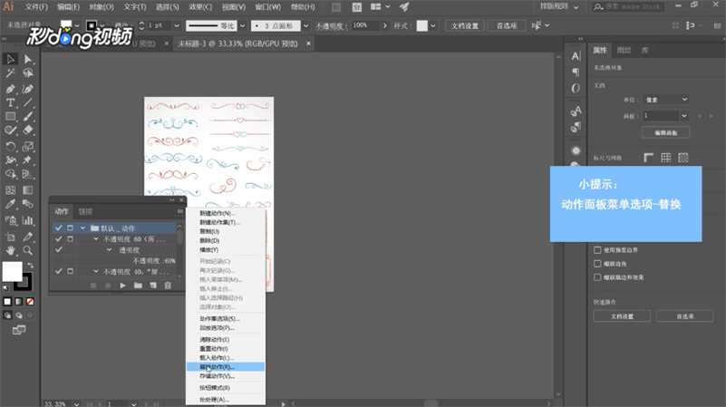Click 首选项 under quick actions

pyautogui.click(x=685, y=316)
